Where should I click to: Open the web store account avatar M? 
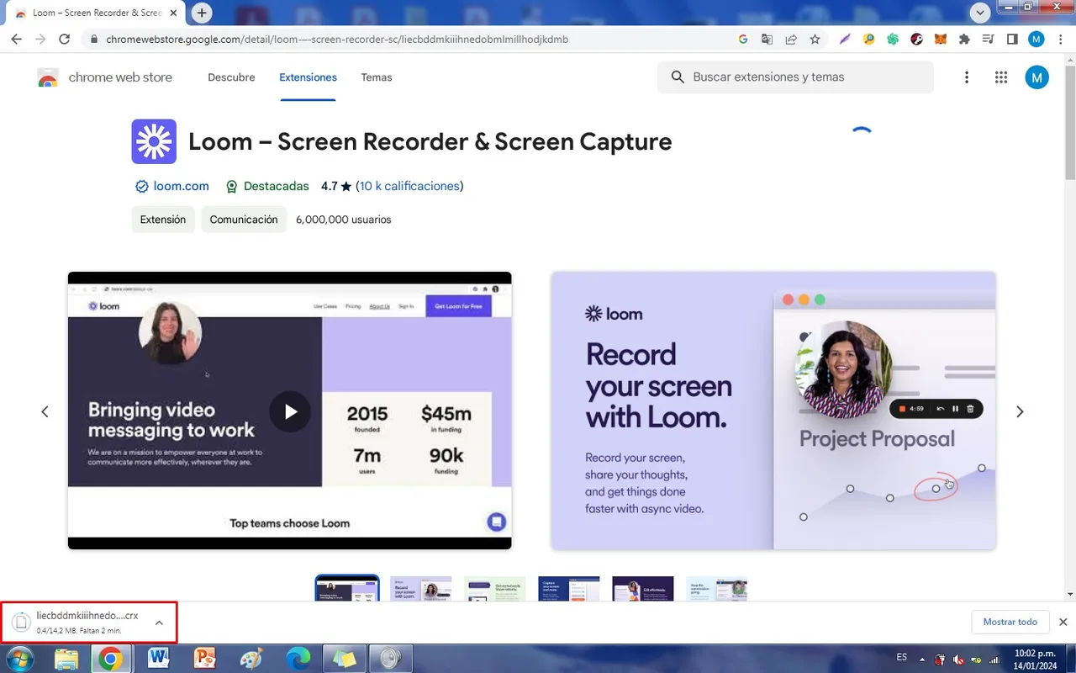[x=1036, y=77]
